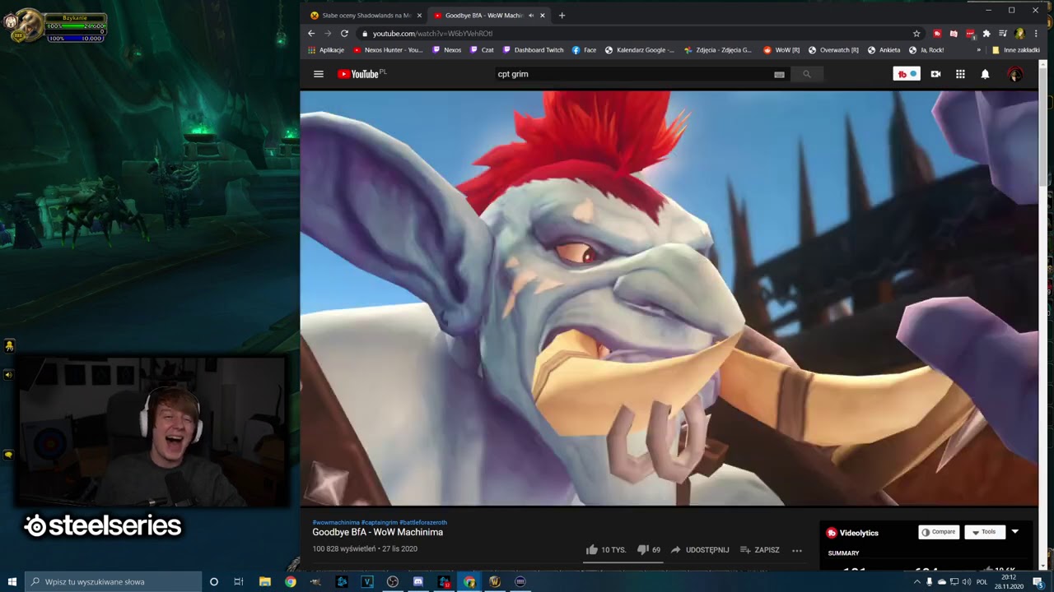Open the Videolytics Tools dropdown
1054x592 pixels.
coord(984,532)
